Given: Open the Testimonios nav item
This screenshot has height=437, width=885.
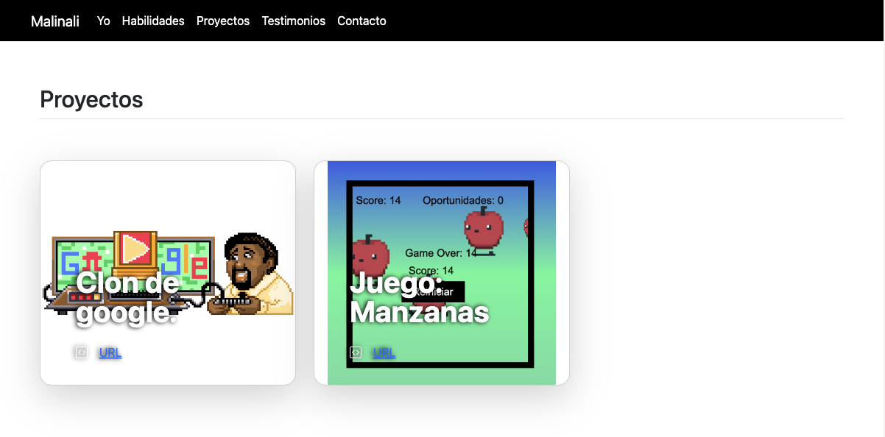Looking at the screenshot, I should (x=294, y=21).
